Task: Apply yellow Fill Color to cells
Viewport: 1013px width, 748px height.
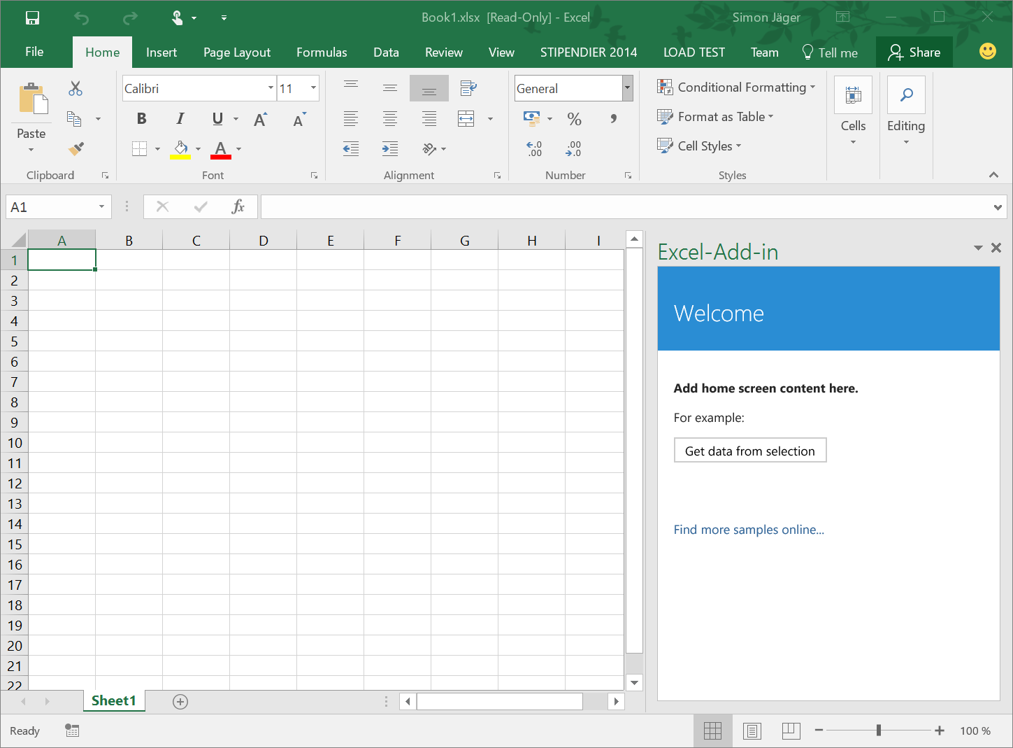Action: (x=180, y=148)
